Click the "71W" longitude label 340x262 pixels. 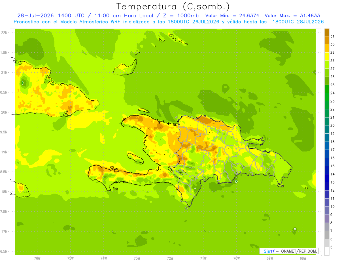(x=203, y=258)
